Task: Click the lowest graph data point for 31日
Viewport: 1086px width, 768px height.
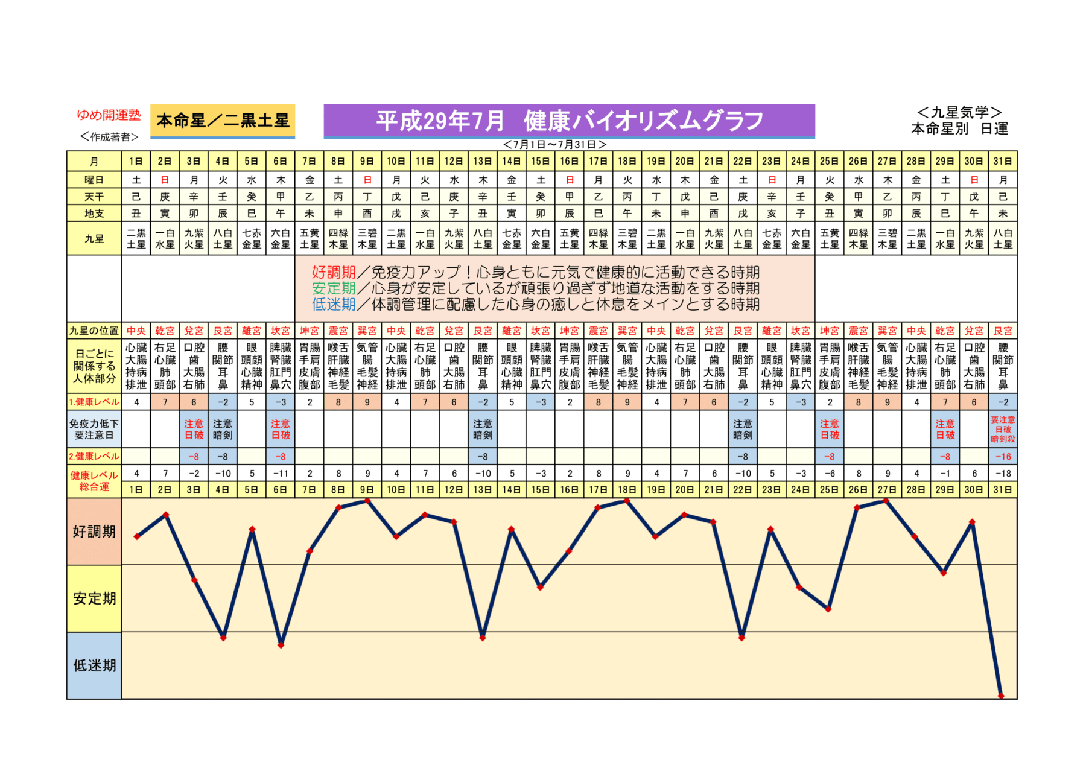Action: pos(1001,696)
